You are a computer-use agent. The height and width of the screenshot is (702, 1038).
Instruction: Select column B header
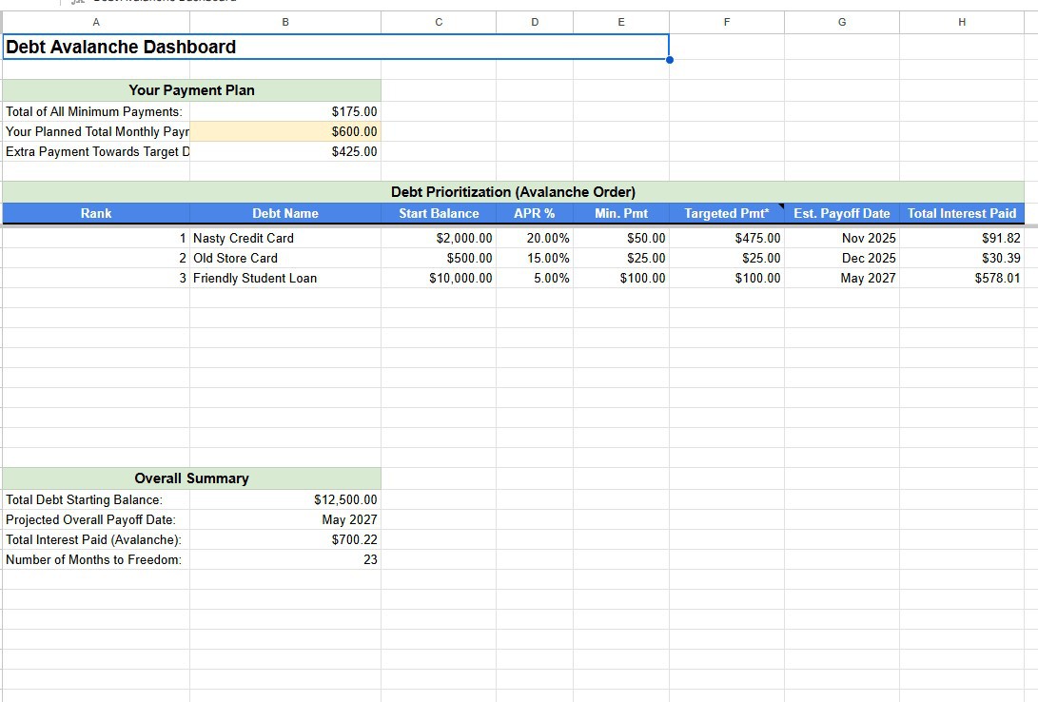285,22
